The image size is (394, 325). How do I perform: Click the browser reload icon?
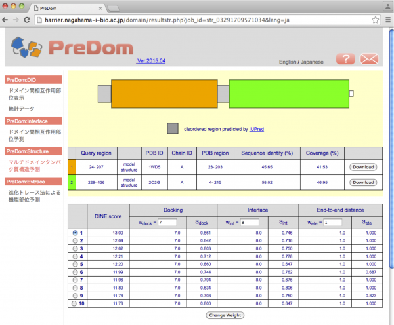point(32,20)
